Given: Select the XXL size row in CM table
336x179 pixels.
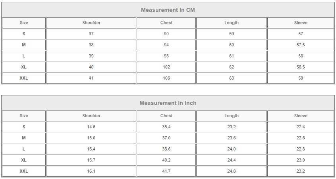Looking at the screenshot, I should [x=24, y=78].
